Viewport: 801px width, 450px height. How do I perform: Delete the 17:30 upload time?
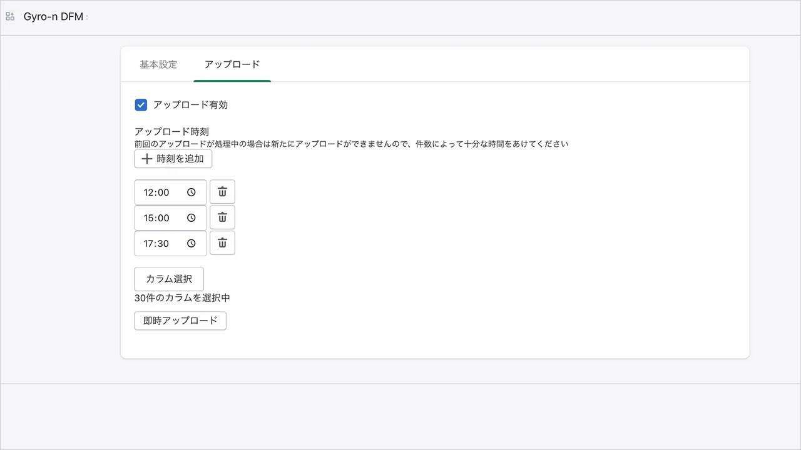222,243
